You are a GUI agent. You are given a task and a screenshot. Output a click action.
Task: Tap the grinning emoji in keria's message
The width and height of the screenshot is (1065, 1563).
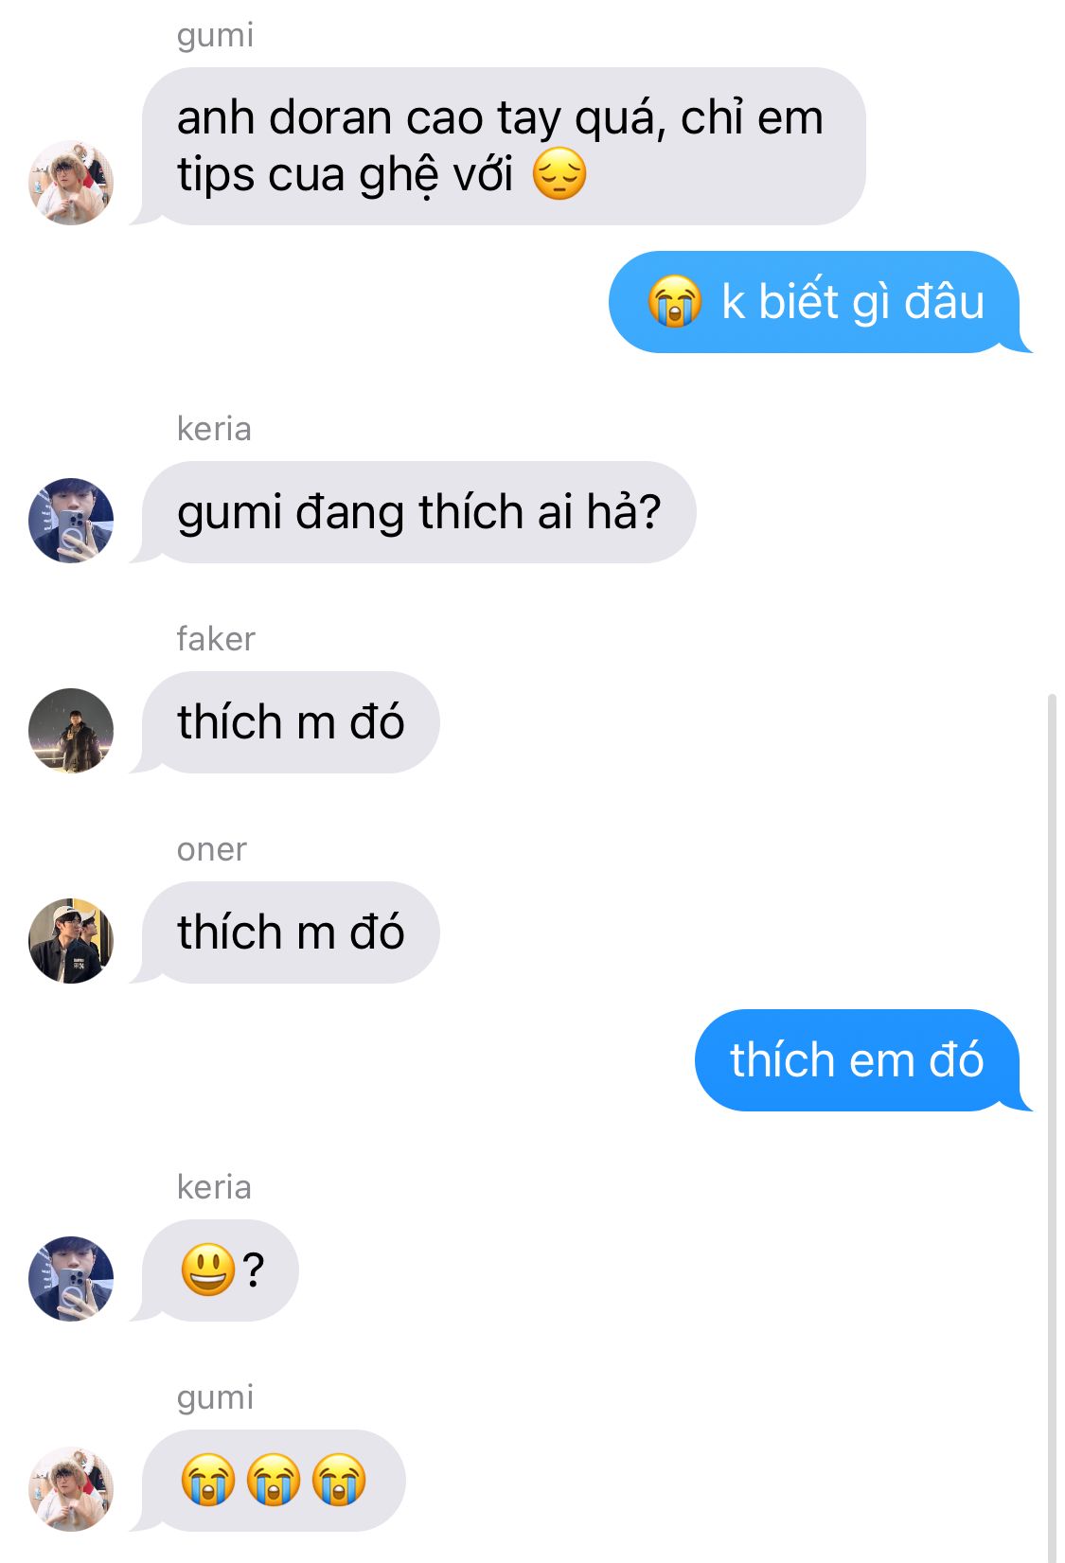(207, 1270)
